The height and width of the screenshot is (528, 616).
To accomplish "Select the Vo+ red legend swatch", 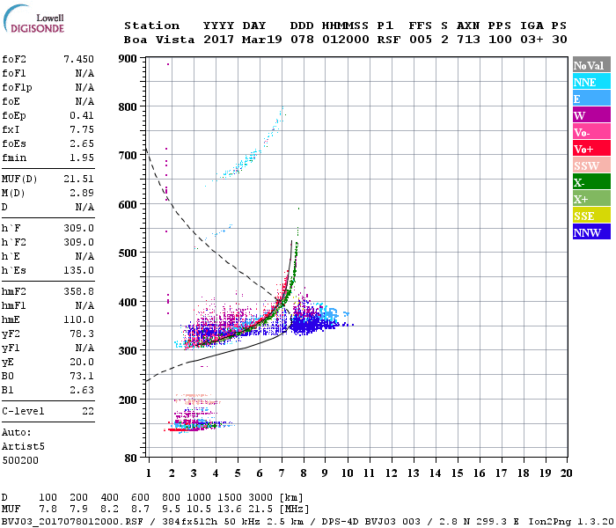I will coord(591,149).
